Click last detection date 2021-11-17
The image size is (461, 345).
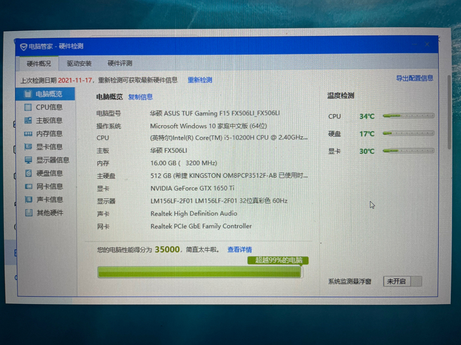click(75, 80)
